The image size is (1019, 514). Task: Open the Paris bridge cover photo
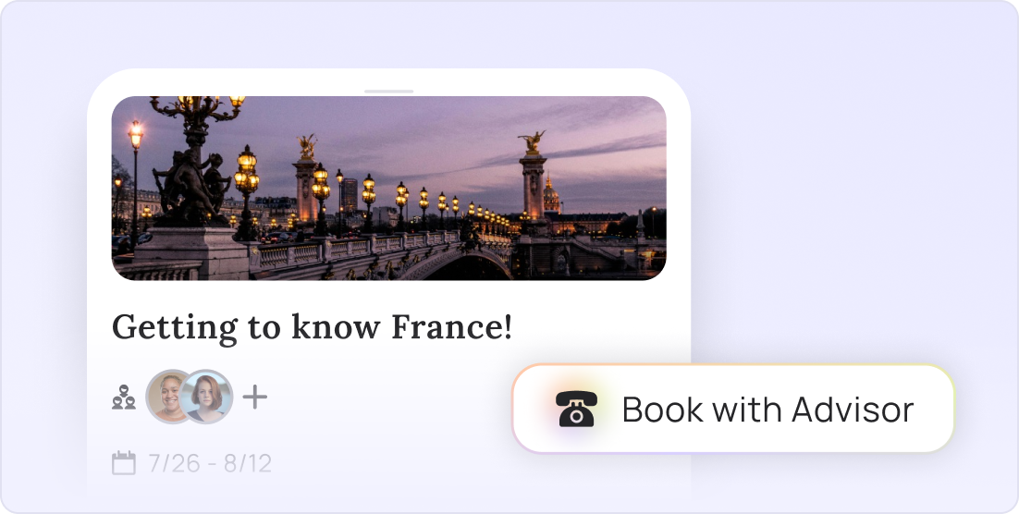click(x=388, y=188)
